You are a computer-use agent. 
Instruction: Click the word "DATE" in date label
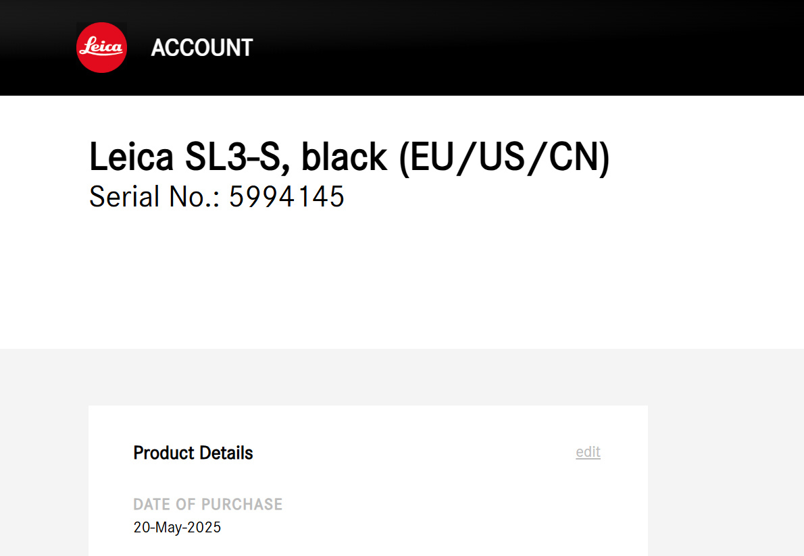click(x=151, y=504)
